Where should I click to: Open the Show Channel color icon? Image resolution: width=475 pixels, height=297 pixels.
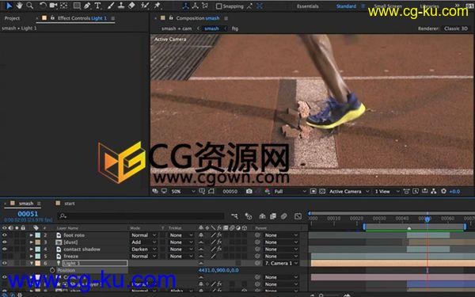coord(268,191)
